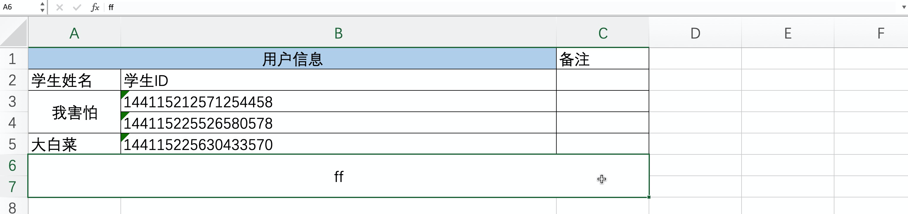Select column B header

[x=338, y=33]
